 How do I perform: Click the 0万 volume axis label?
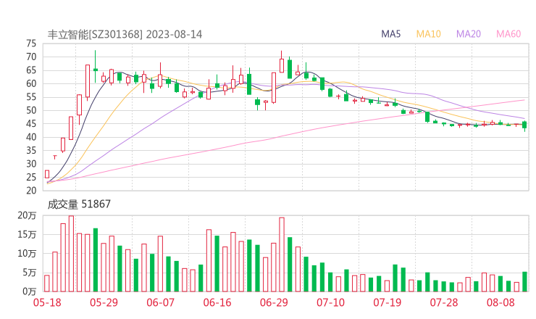[x=30, y=291]
